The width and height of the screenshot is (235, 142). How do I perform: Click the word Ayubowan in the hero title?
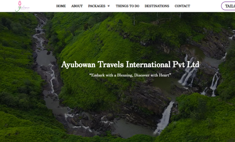78,65
